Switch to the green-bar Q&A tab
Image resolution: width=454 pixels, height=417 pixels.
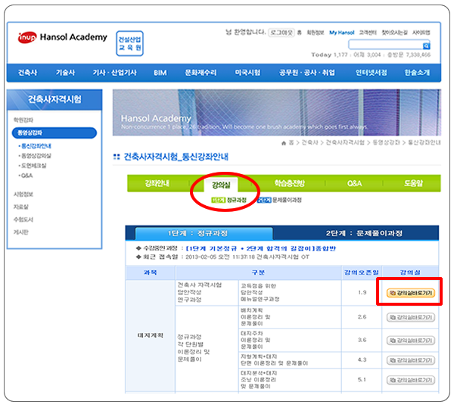(x=354, y=183)
